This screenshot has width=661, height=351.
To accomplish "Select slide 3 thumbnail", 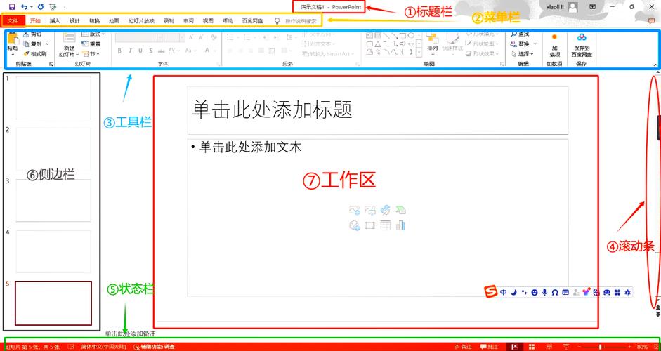I will coord(53,200).
